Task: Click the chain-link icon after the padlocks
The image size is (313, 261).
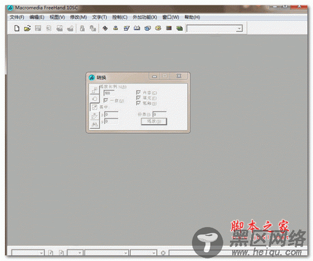Action: (x=105, y=28)
